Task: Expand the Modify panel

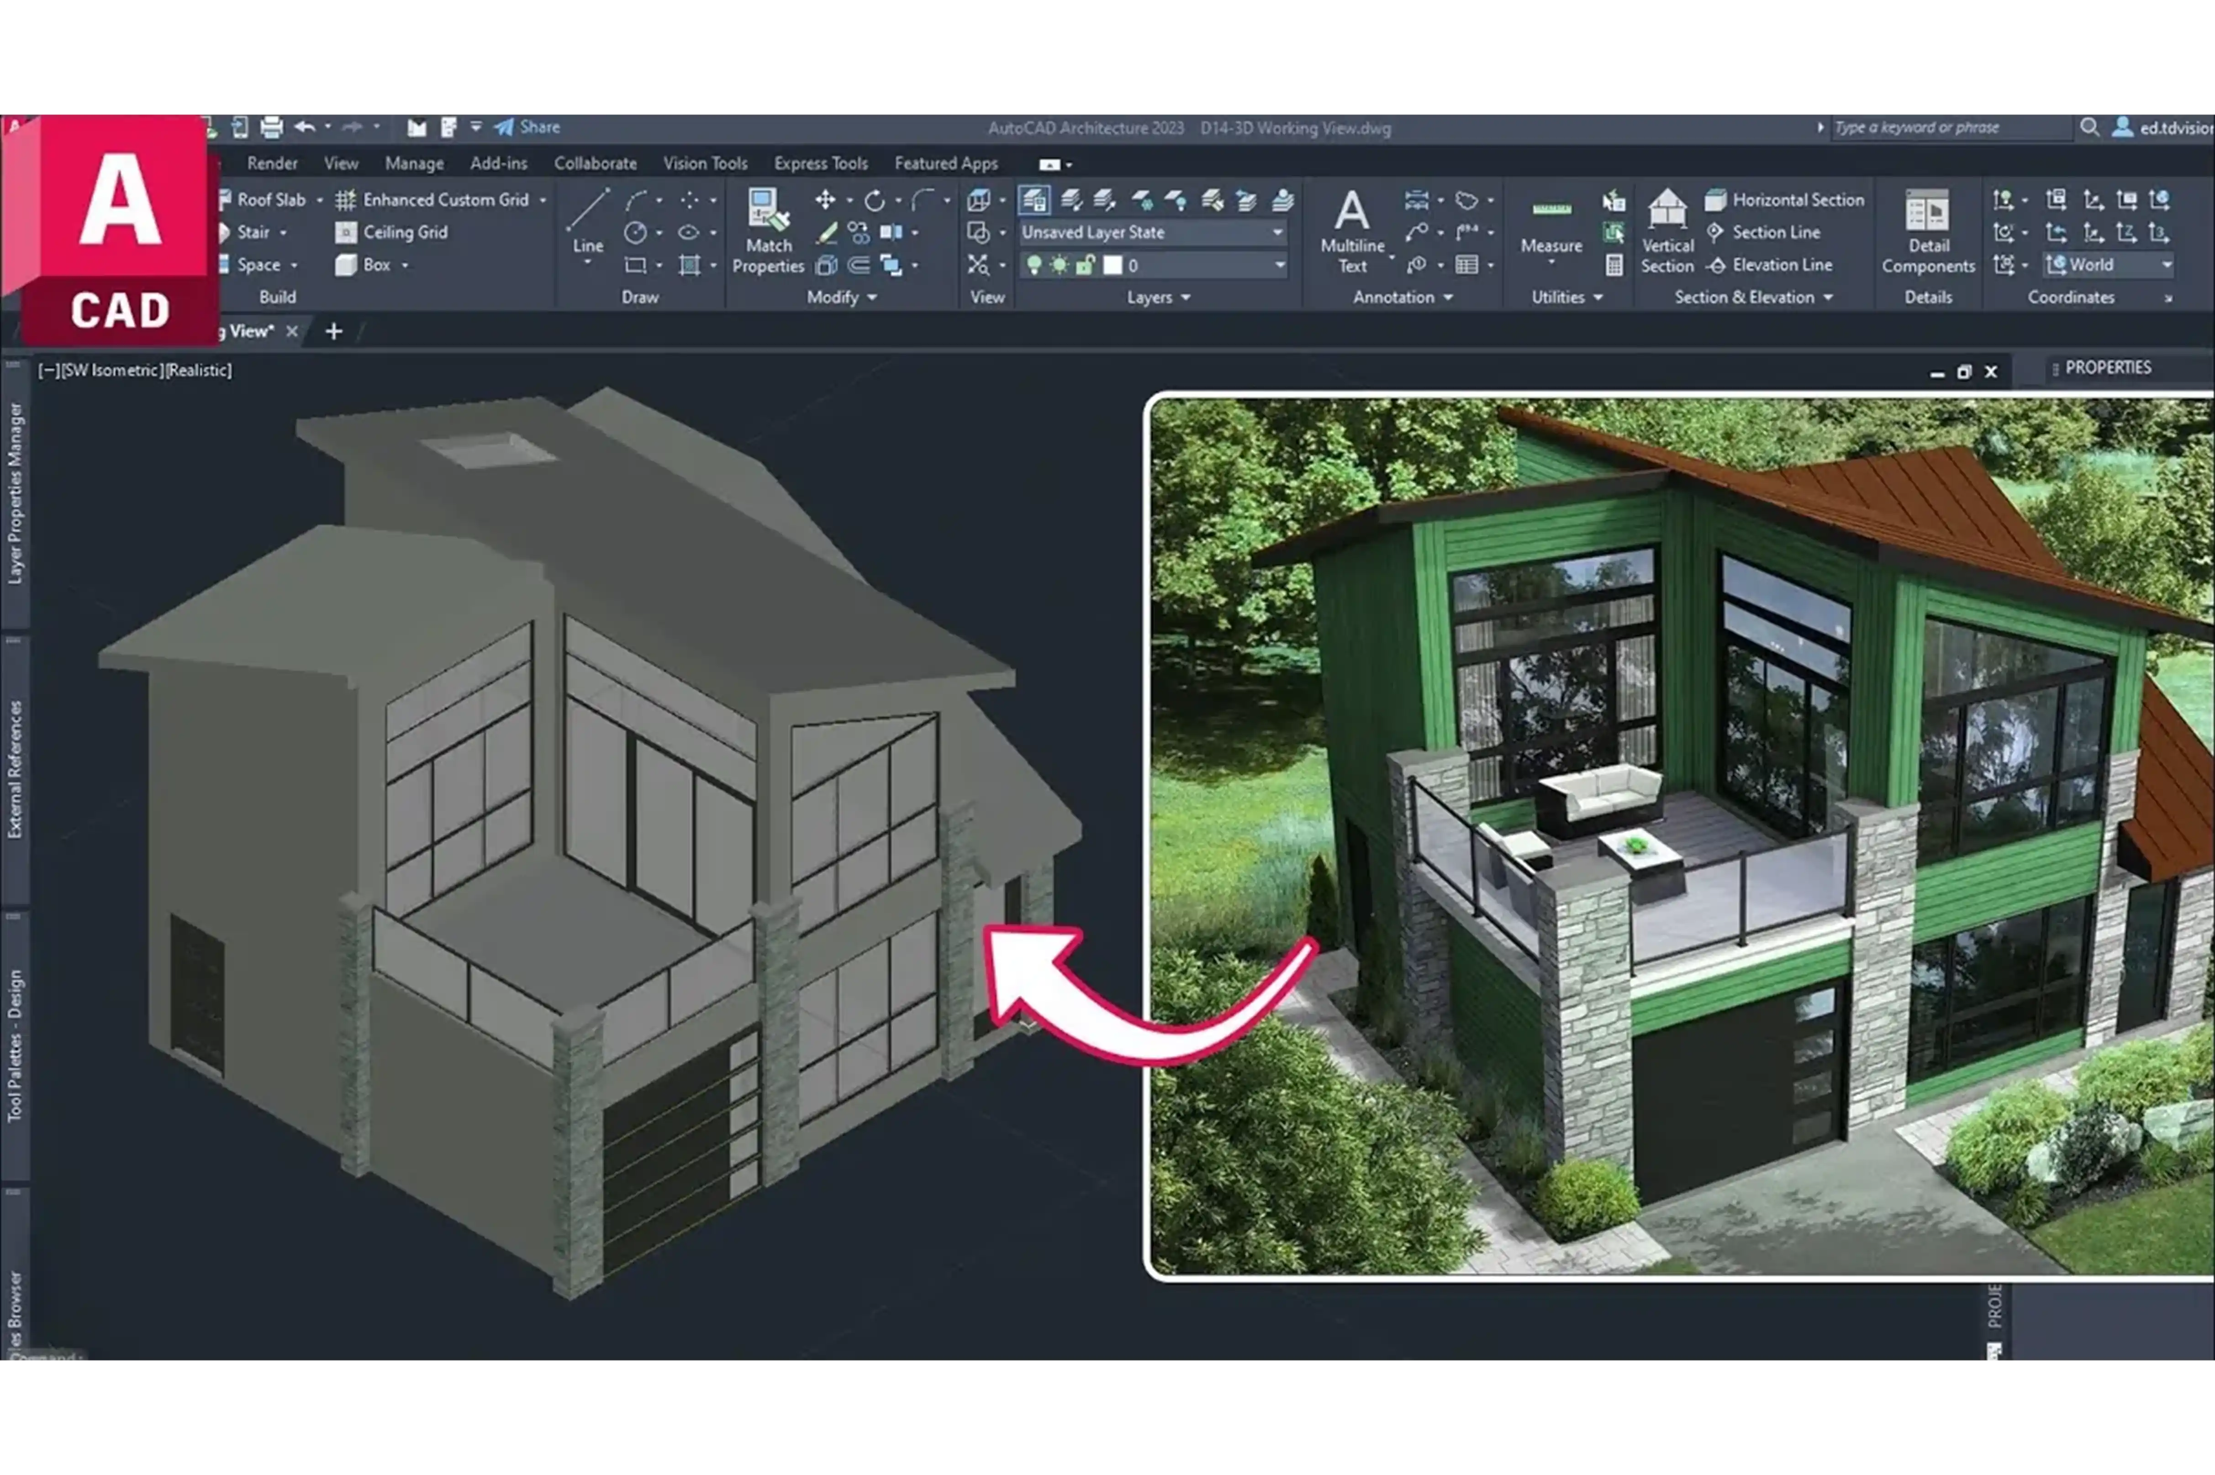Action: [842, 297]
